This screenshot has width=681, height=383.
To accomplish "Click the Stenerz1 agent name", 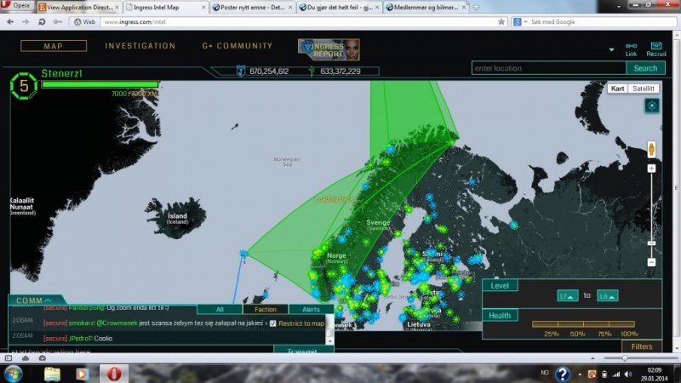I will point(61,73).
